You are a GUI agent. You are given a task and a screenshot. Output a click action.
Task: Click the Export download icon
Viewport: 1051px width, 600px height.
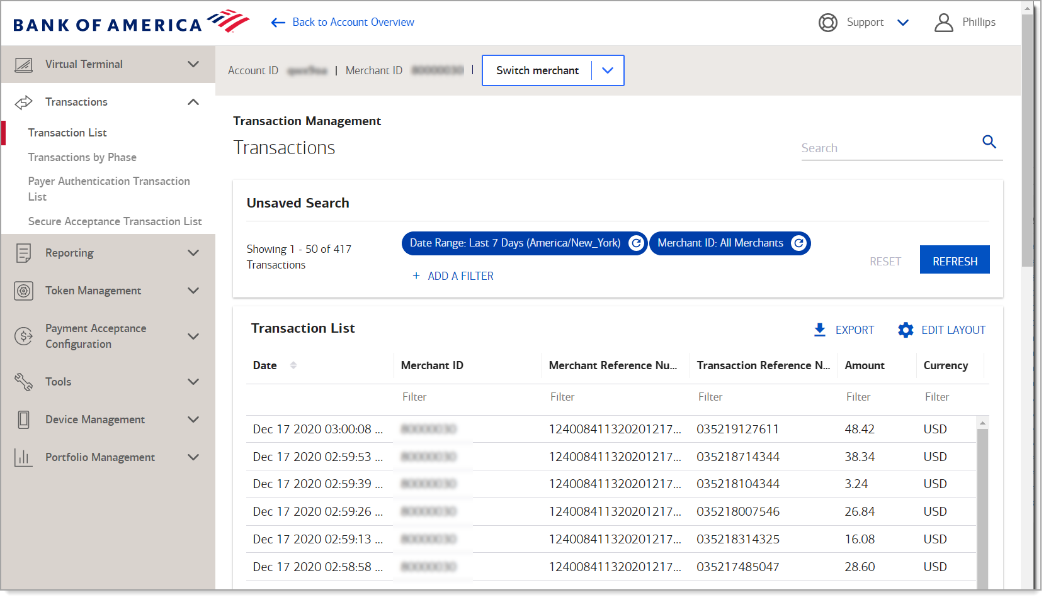point(819,330)
